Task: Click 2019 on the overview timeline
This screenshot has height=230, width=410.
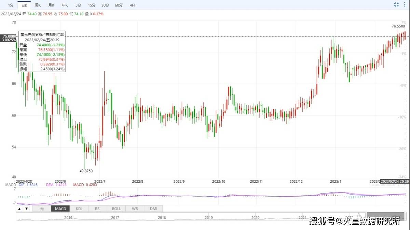Action: [x=208, y=217]
